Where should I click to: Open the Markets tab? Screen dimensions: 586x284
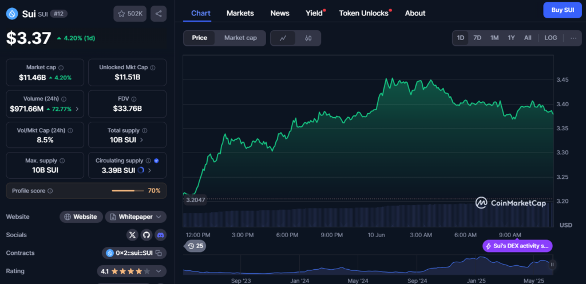pos(240,14)
